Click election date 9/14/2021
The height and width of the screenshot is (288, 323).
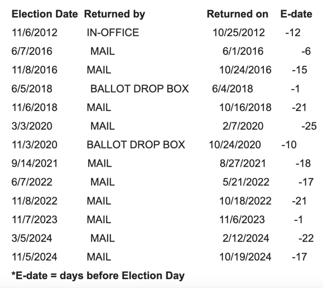click(x=34, y=164)
